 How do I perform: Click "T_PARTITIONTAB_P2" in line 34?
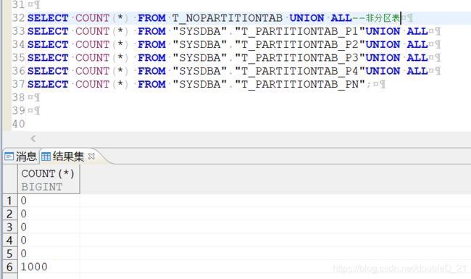(300, 44)
